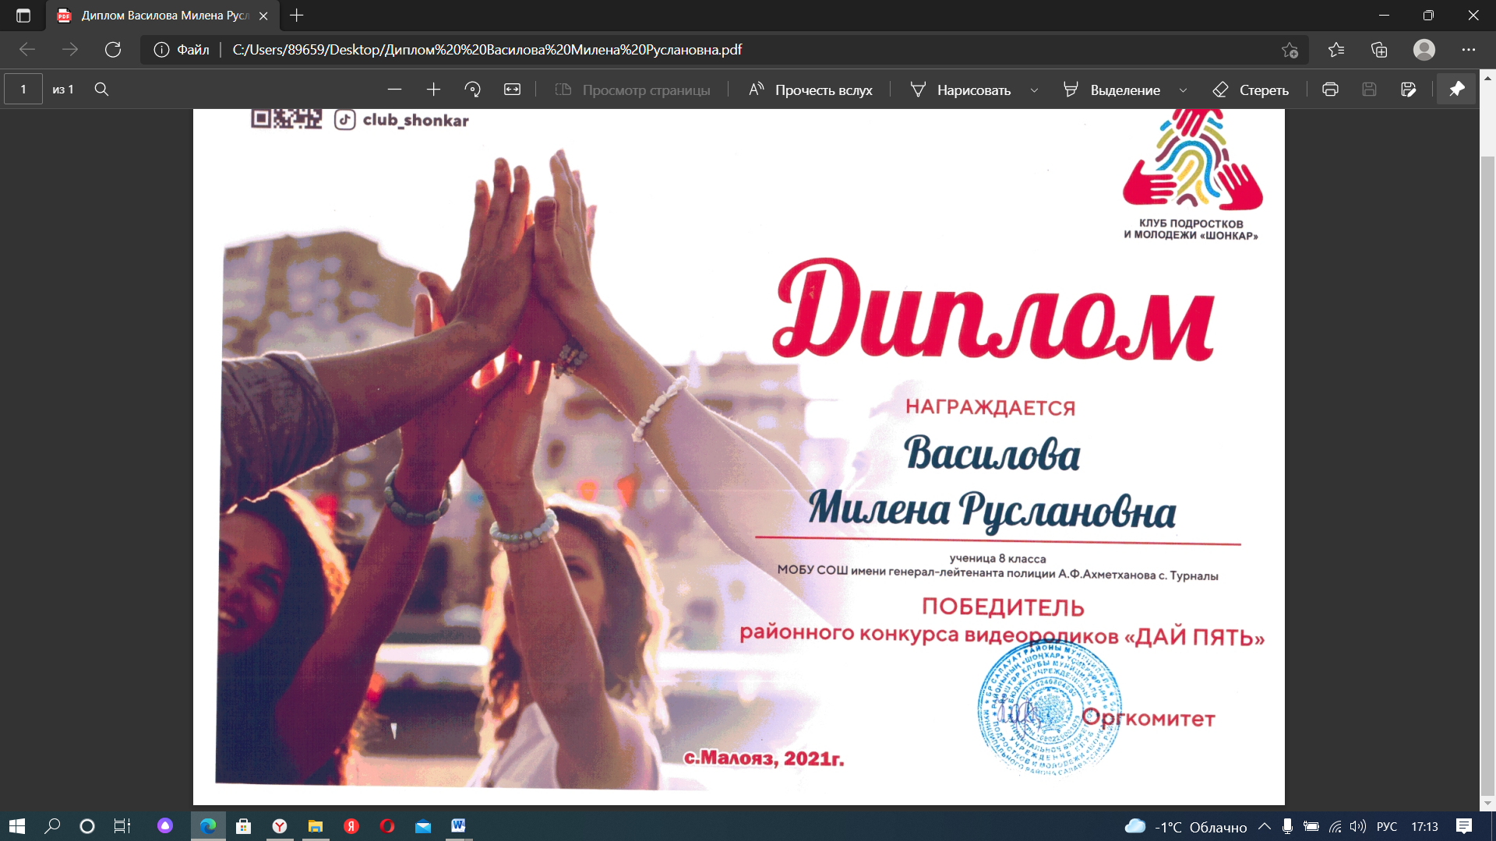Activate the Выделение highlight tool
1496x841 pixels.
click(x=1112, y=90)
